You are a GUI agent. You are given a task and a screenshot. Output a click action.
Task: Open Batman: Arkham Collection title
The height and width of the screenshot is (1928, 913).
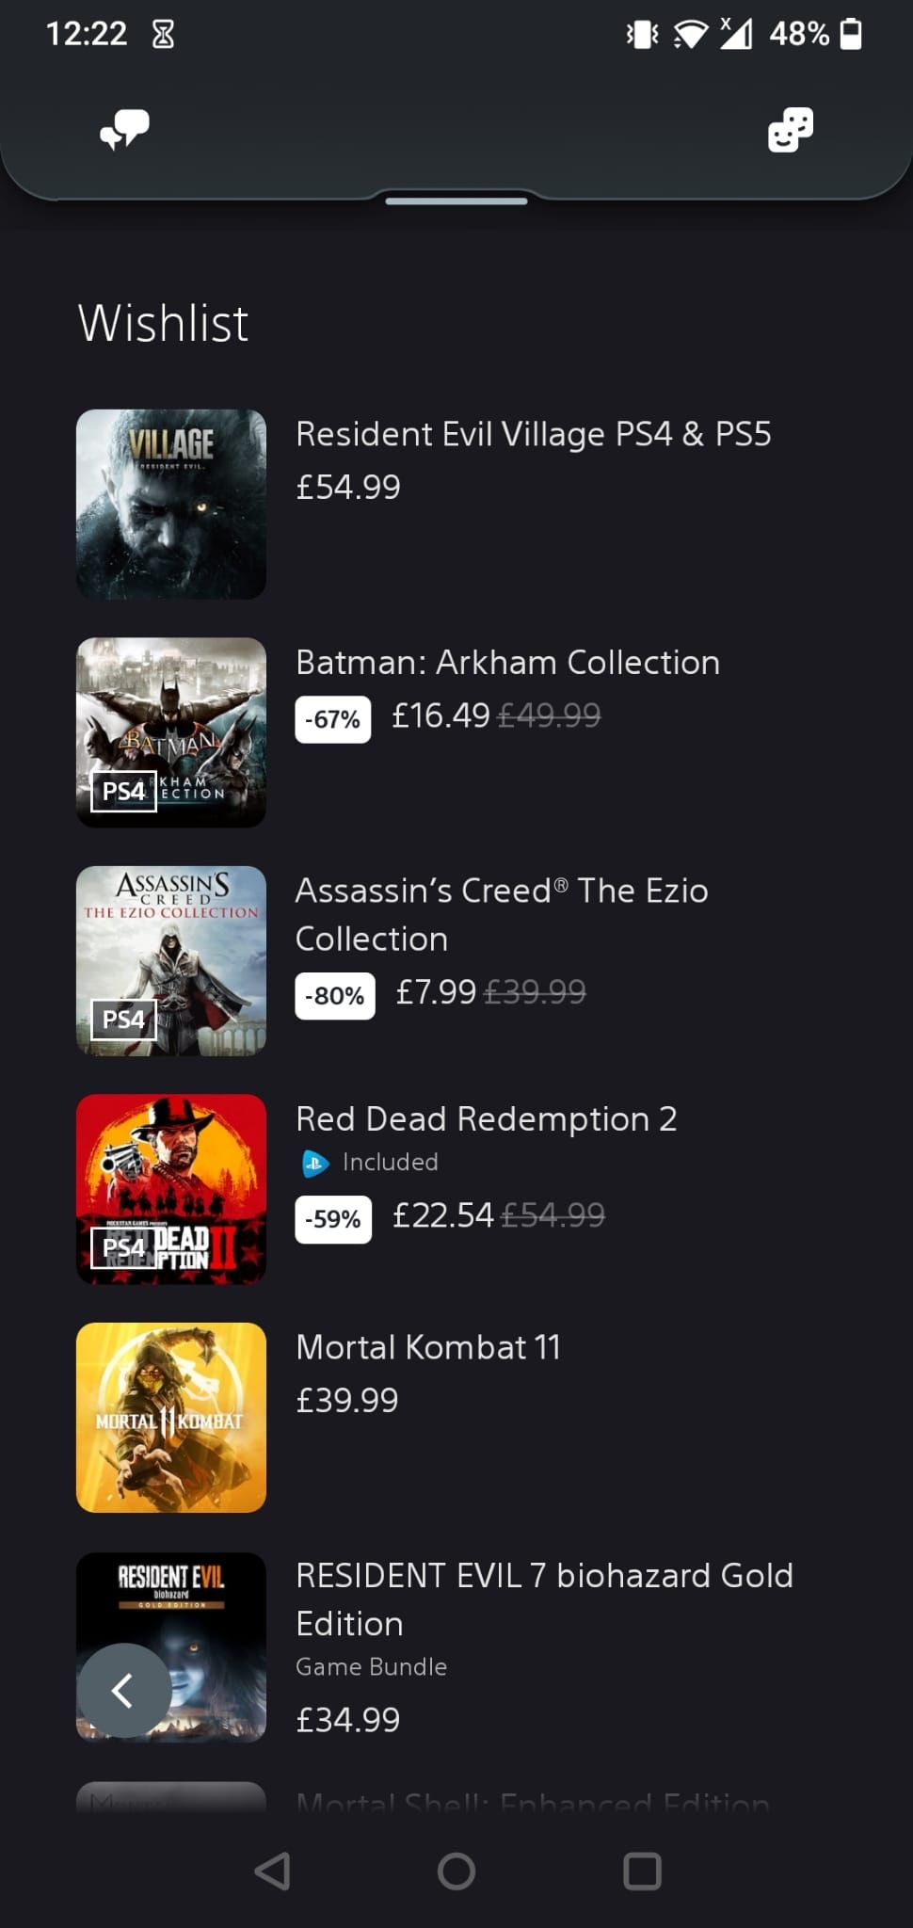click(x=507, y=663)
